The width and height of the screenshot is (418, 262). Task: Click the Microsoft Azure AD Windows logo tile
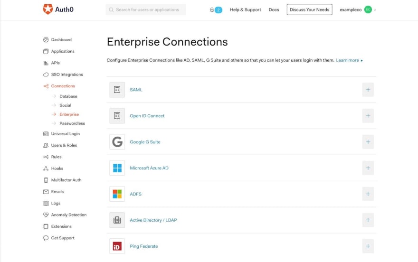[117, 168]
